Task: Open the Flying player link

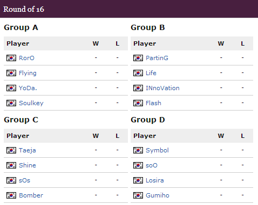Action: 27,73
